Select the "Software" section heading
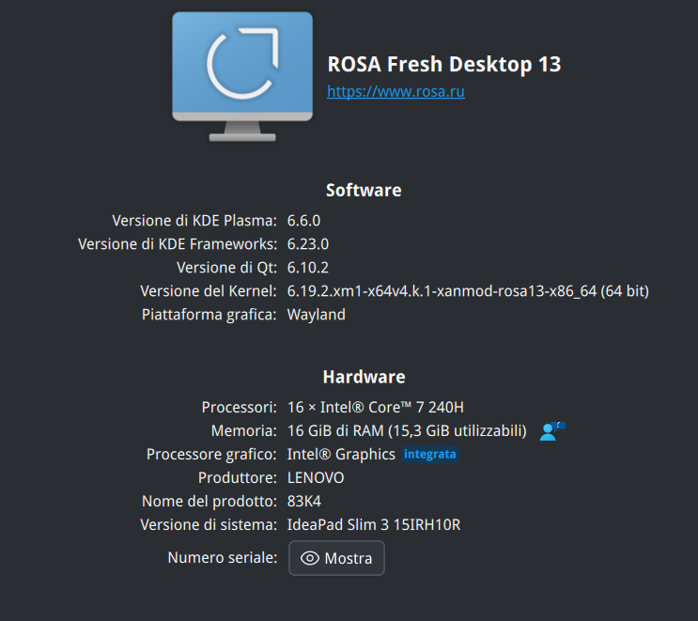Viewport: 698px width, 621px height. tap(364, 190)
